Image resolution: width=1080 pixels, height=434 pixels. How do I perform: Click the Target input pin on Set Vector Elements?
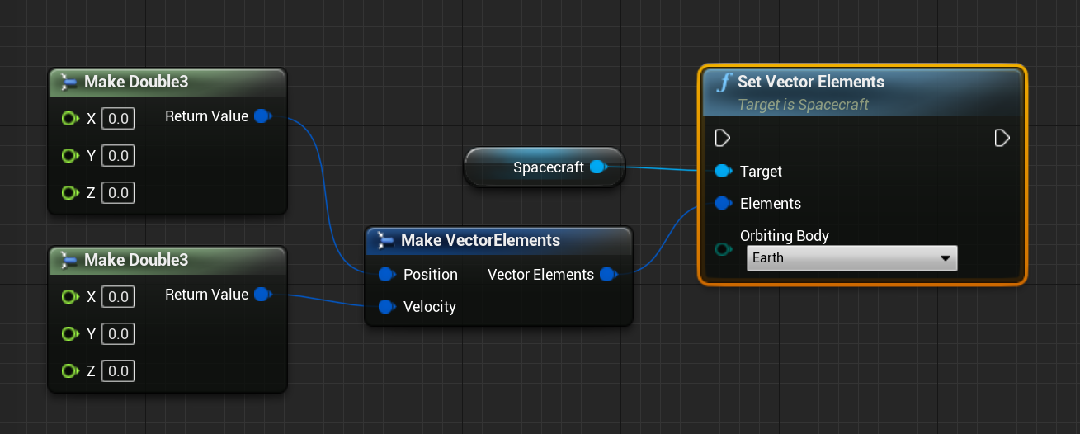click(x=724, y=172)
